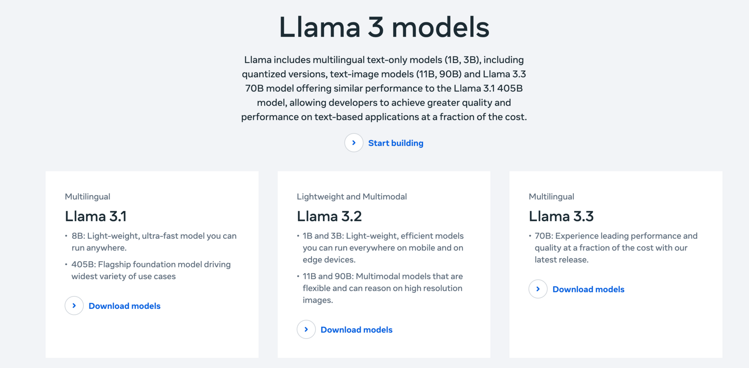Click the chevron icon in Llama 3.1 card
Image resolution: width=749 pixels, height=368 pixels.
74,306
